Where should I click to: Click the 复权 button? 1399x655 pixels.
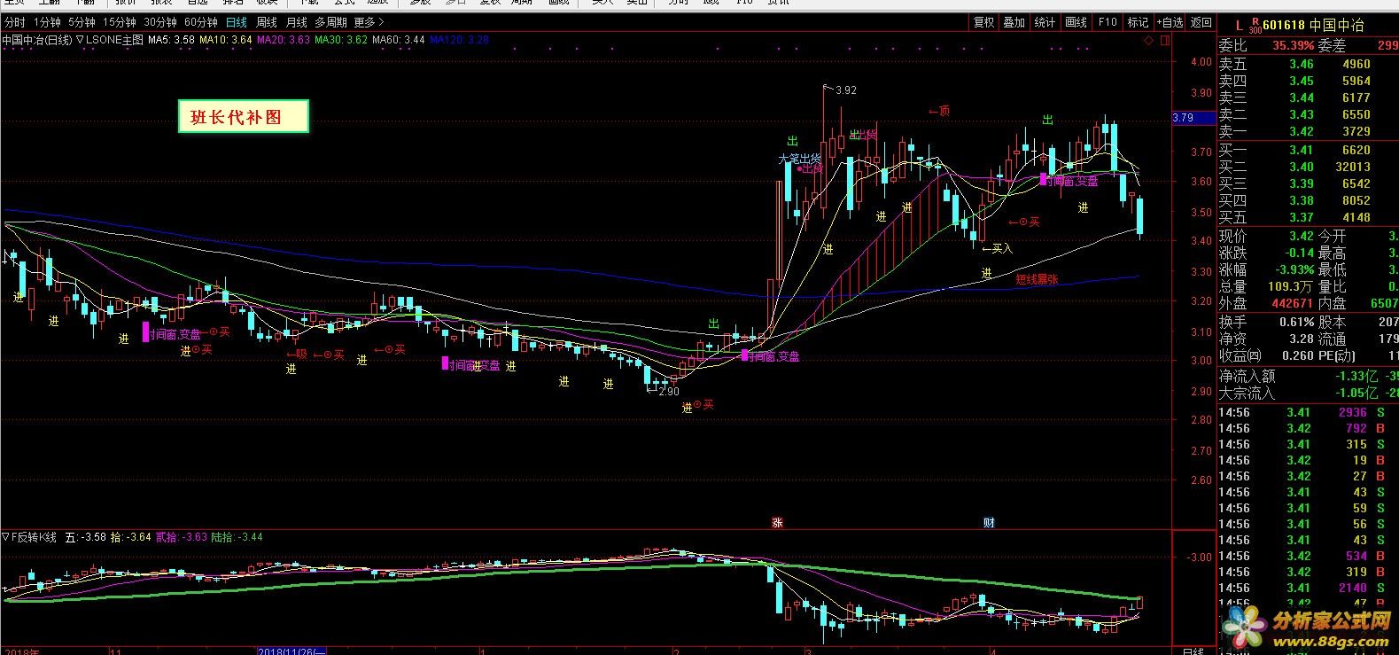pos(983,22)
